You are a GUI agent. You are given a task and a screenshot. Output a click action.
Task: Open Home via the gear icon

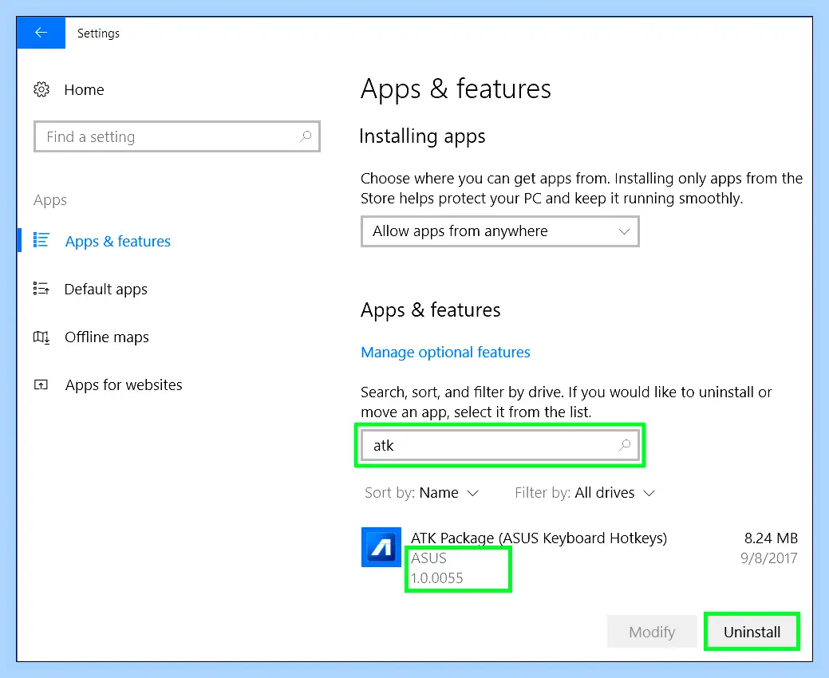coord(41,90)
